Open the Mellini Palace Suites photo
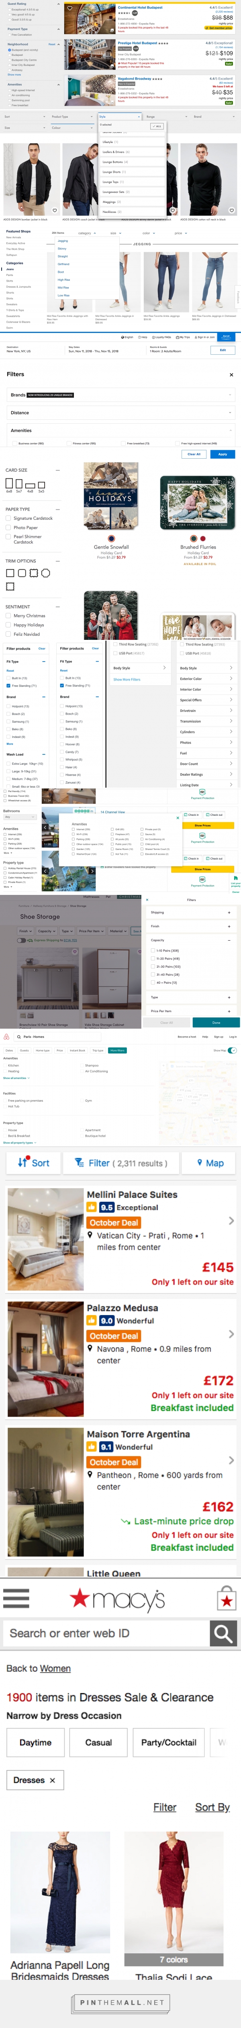 tap(46, 1238)
